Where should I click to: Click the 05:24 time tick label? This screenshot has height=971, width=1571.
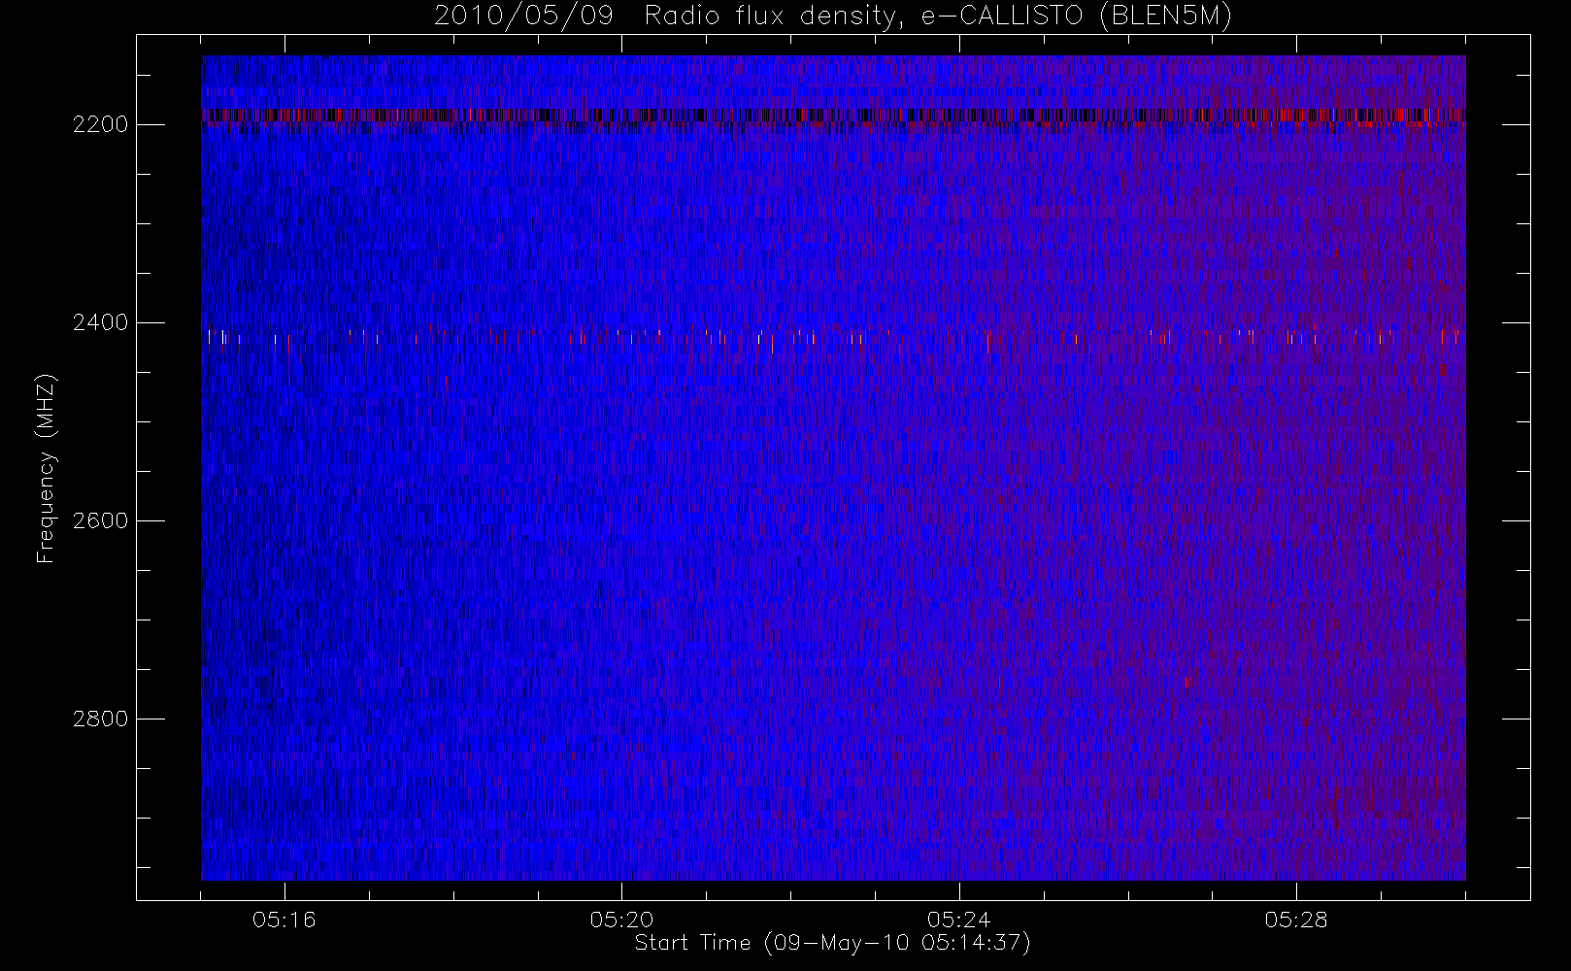point(958,920)
